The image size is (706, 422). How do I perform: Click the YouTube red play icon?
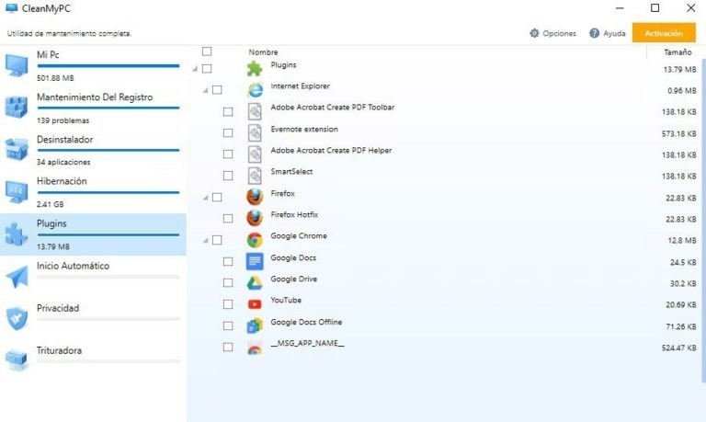pos(255,304)
